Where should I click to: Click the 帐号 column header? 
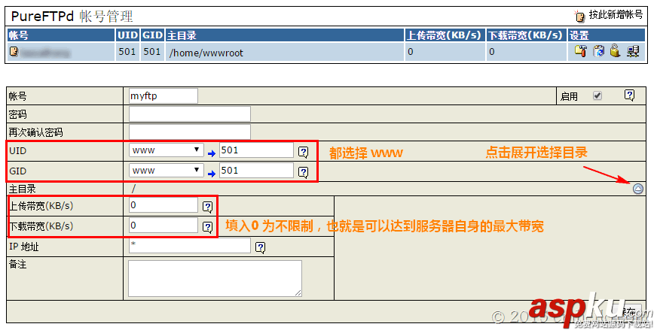click(x=61, y=35)
